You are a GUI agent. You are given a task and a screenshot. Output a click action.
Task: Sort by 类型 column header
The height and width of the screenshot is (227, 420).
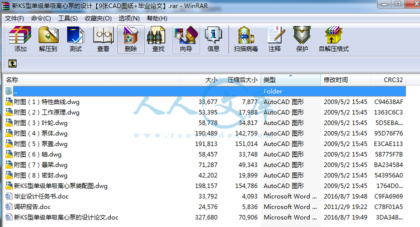(x=291, y=79)
